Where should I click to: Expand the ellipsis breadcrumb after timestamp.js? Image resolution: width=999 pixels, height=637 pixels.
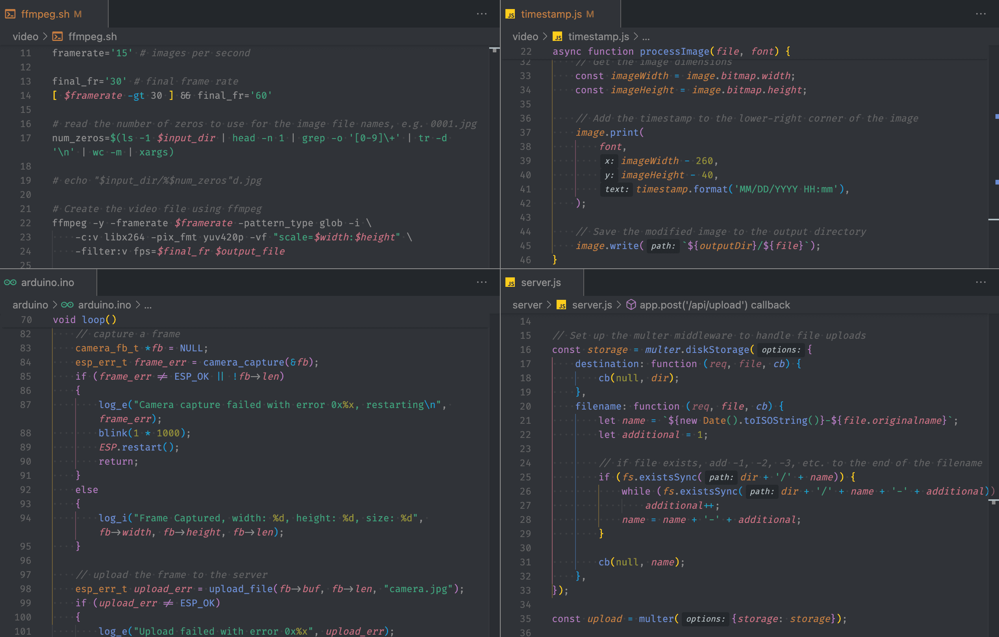[x=646, y=37]
